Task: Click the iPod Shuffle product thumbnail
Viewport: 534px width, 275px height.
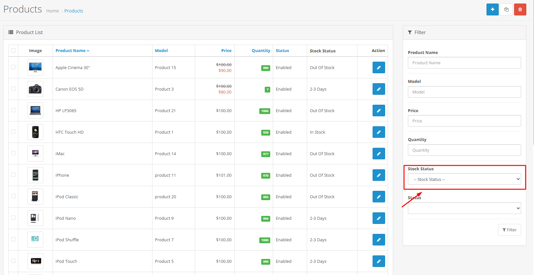Action: pyautogui.click(x=35, y=239)
